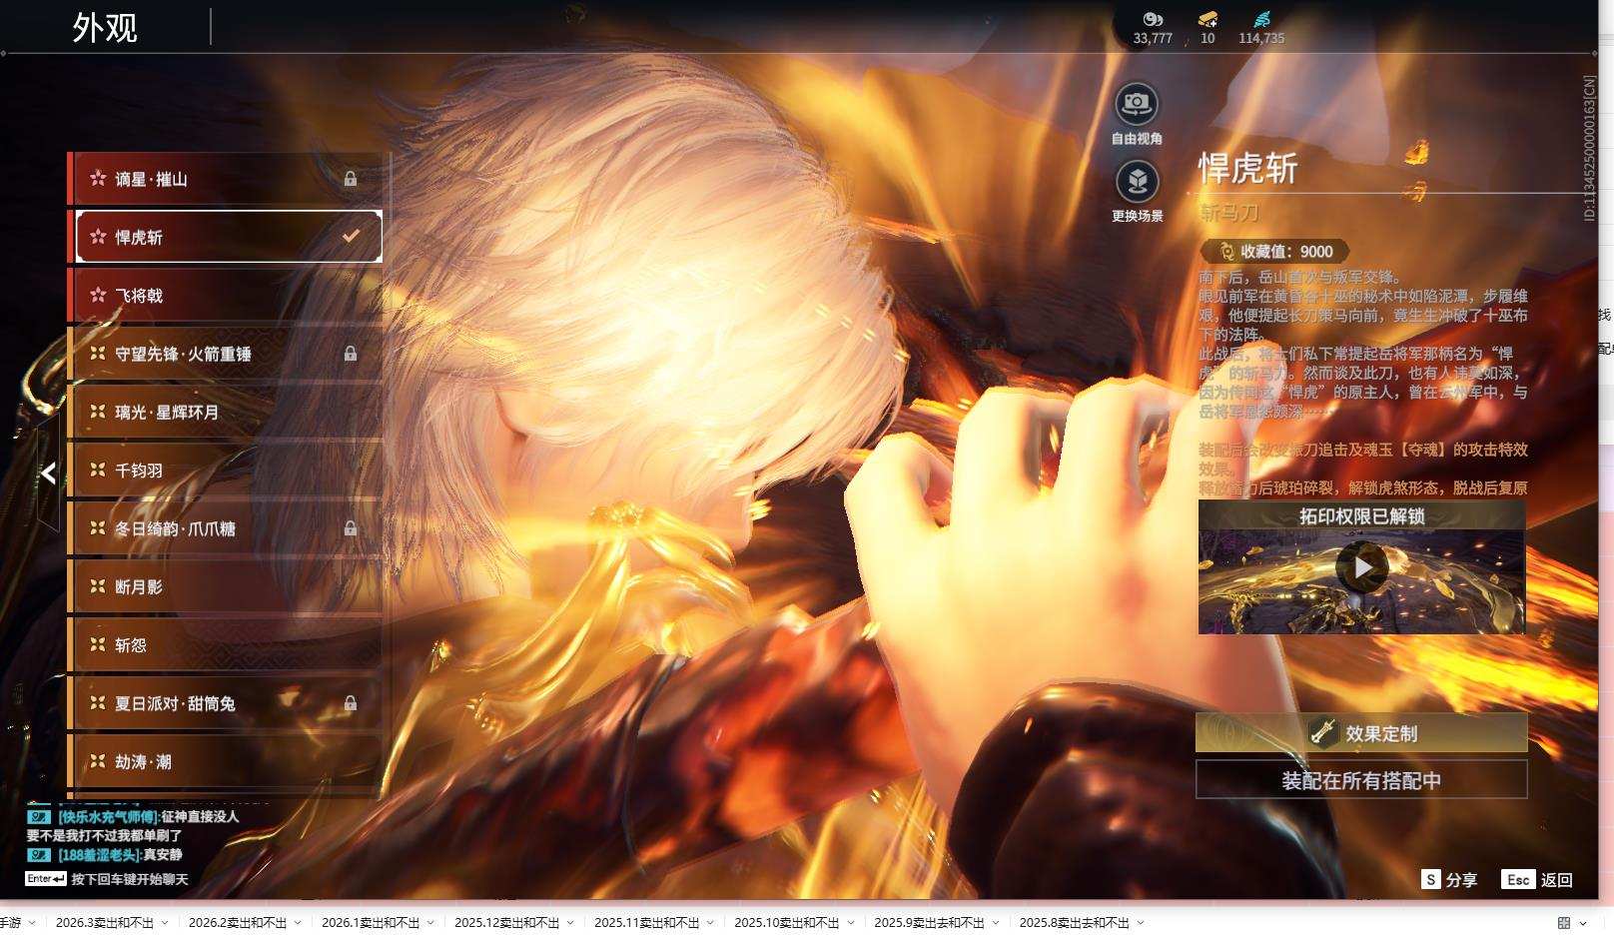Select the 千钧羽 weapon skin
1614x938 pixels.
[x=225, y=470]
